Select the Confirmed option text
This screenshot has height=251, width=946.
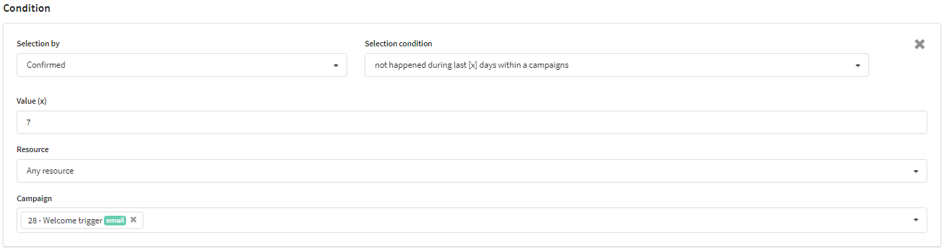(x=46, y=65)
